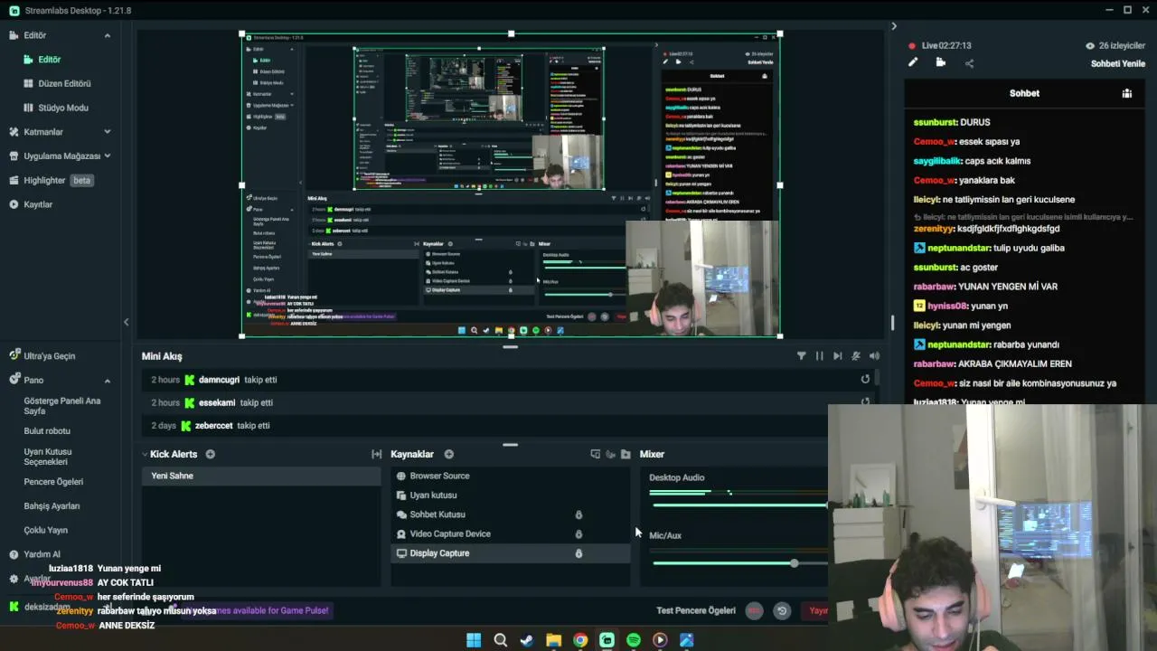Open Windows taskbar search

[500, 640]
